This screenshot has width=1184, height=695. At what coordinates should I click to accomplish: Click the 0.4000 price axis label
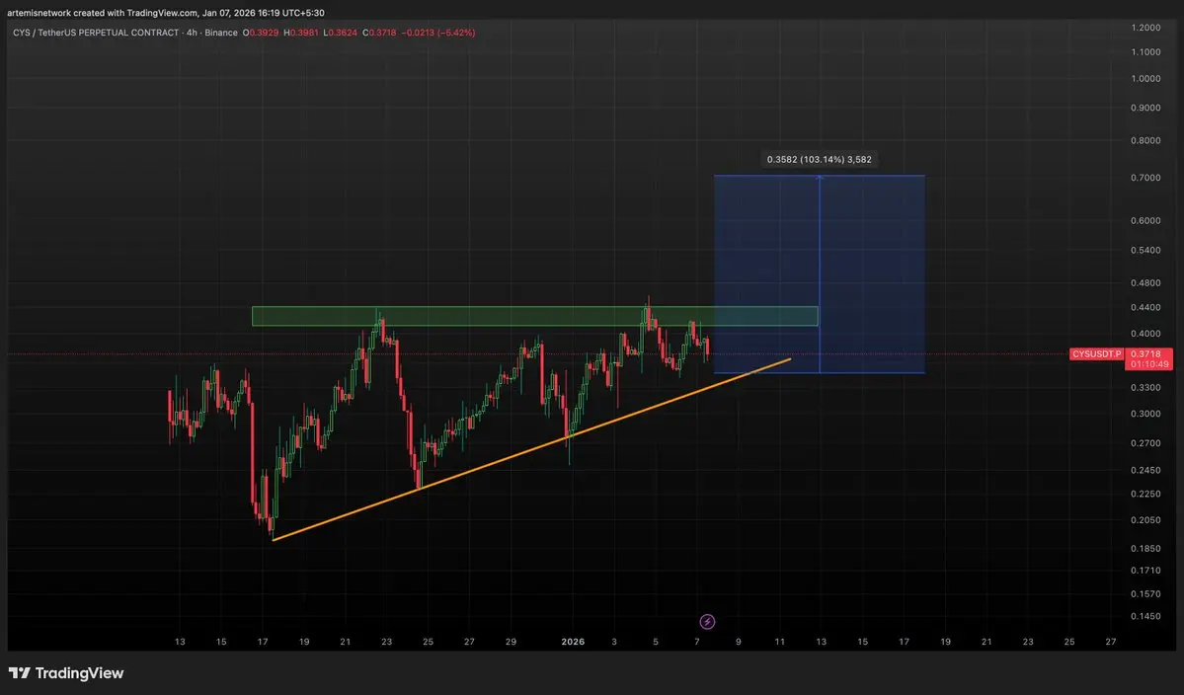1145,334
